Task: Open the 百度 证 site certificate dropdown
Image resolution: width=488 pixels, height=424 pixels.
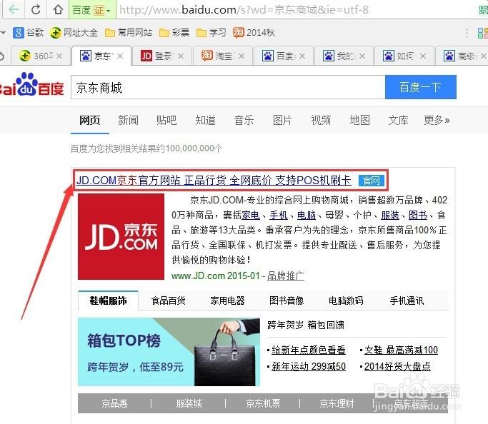Action: pos(91,10)
